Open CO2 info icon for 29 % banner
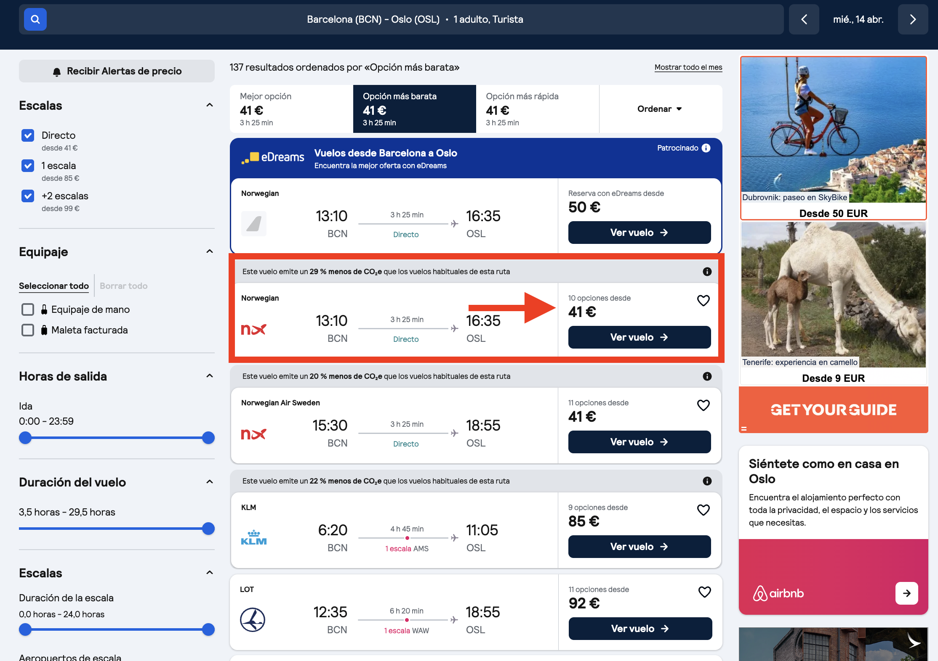The image size is (938, 661). (707, 272)
